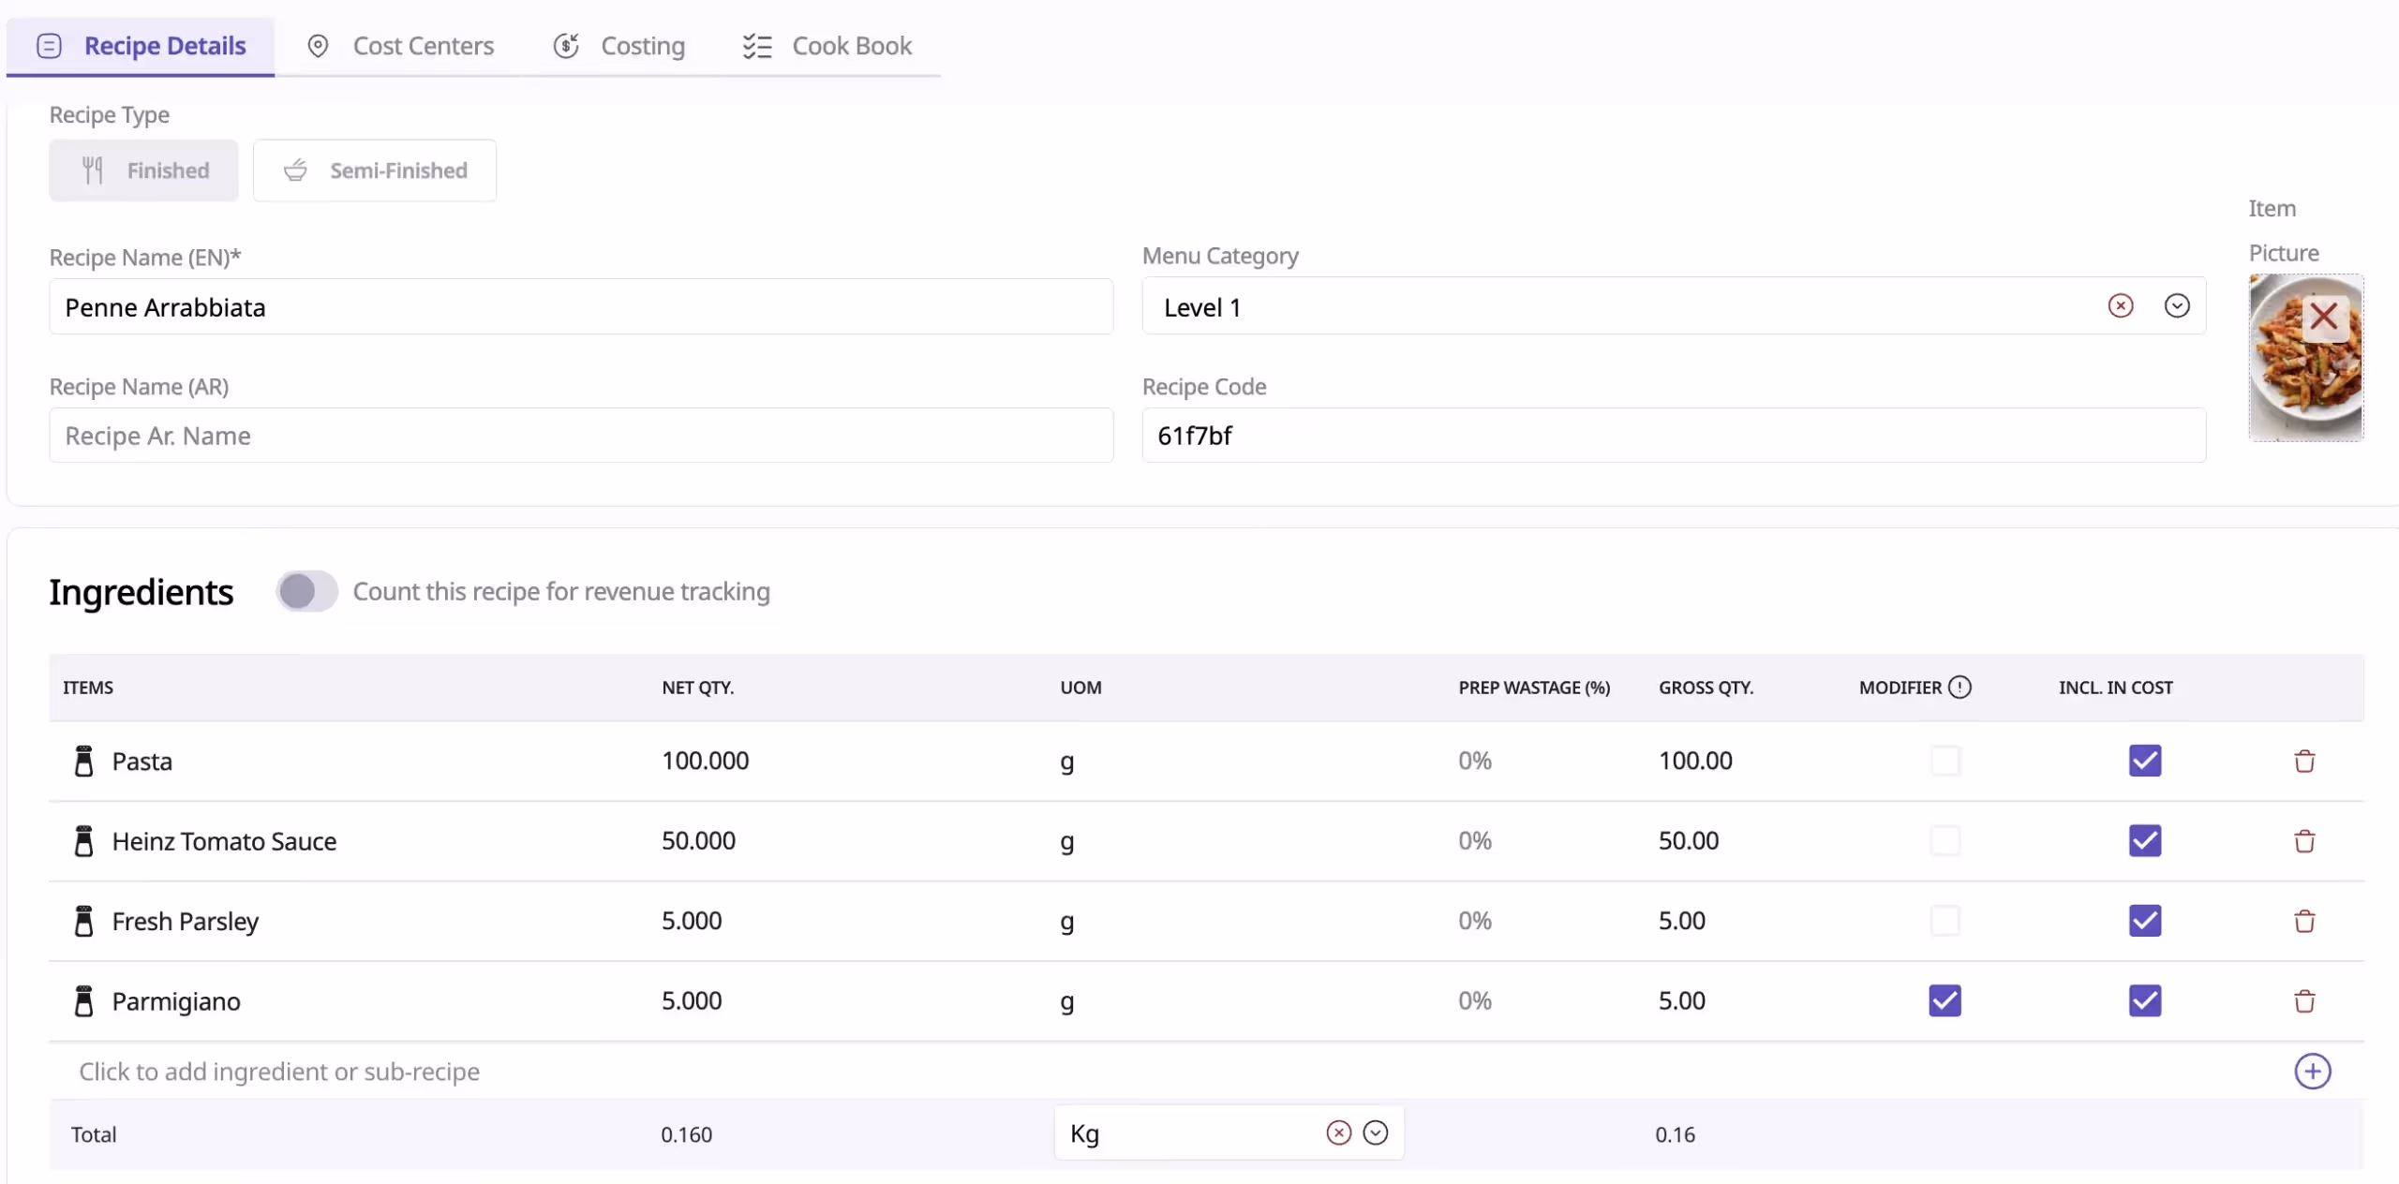This screenshot has height=1184, width=2399.
Task: Select the Semi-Finished recipe type
Action: [374, 170]
